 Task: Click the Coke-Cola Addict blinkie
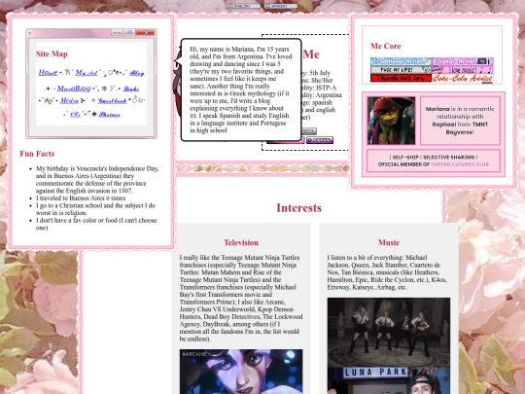463,79
